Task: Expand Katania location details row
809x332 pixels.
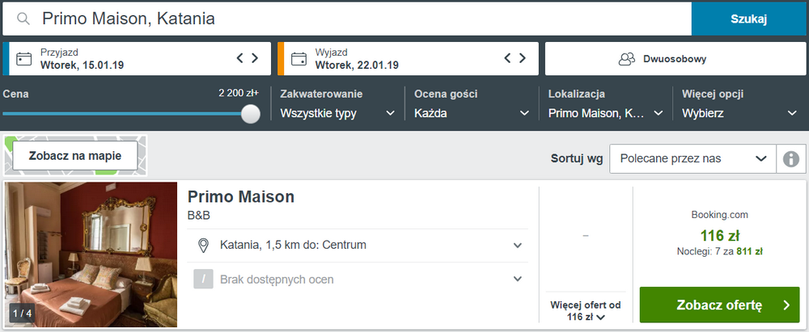Action: [x=358, y=246]
